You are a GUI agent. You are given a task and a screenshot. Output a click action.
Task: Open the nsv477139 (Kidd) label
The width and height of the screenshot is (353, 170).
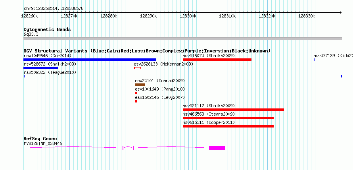pyautogui.click(x=333, y=56)
